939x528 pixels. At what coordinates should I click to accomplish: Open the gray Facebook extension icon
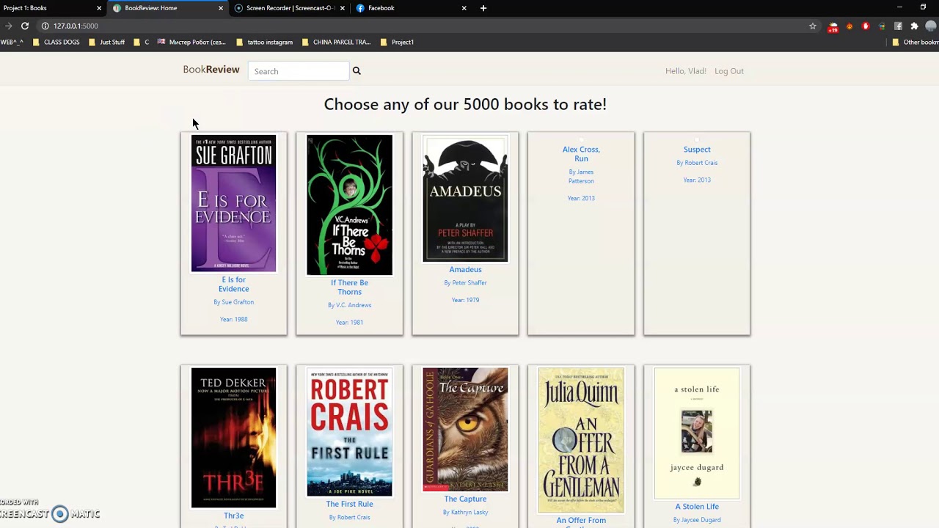tap(898, 26)
